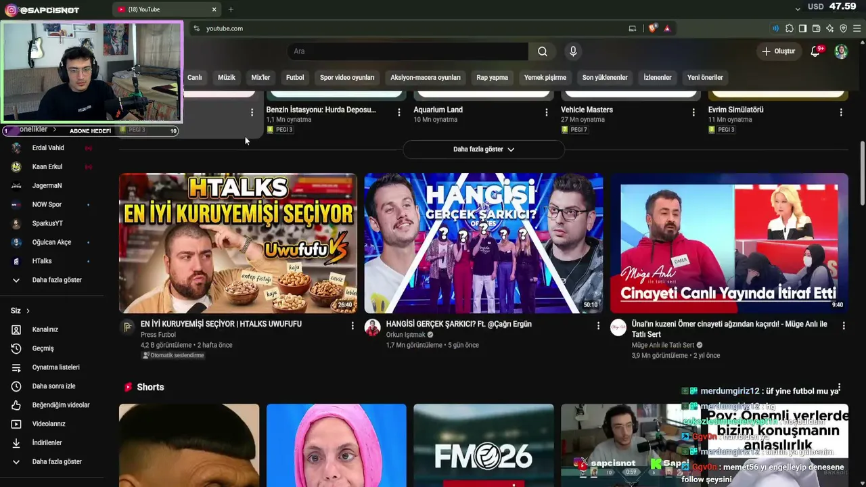Click the Oluştur create button

(778, 51)
